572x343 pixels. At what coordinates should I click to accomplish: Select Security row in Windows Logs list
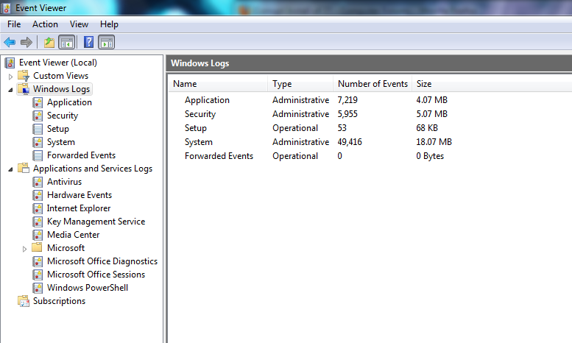point(200,114)
